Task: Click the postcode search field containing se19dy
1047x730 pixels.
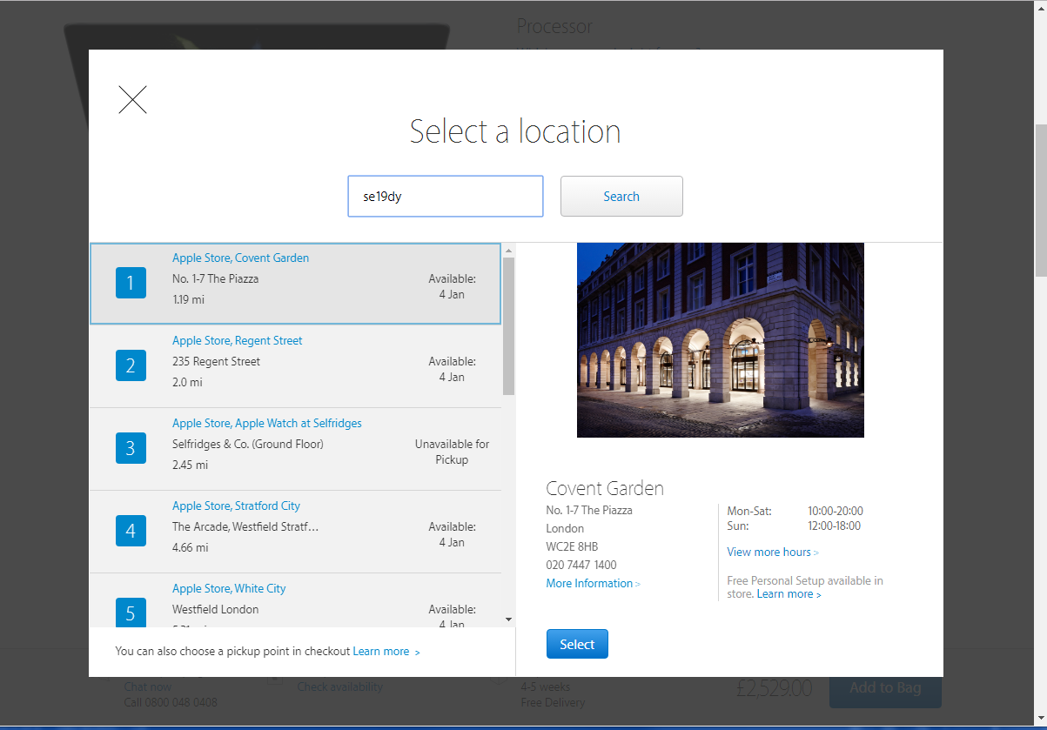Action: point(446,196)
